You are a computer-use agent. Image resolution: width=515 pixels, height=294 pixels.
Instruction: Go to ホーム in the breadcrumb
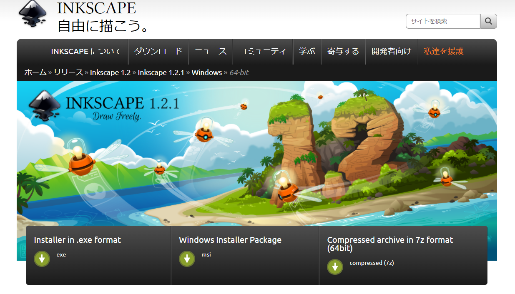click(35, 72)
